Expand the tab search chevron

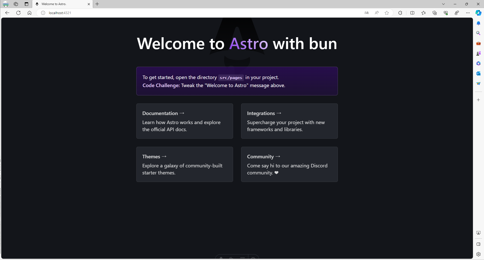click(x=443, y=4)
